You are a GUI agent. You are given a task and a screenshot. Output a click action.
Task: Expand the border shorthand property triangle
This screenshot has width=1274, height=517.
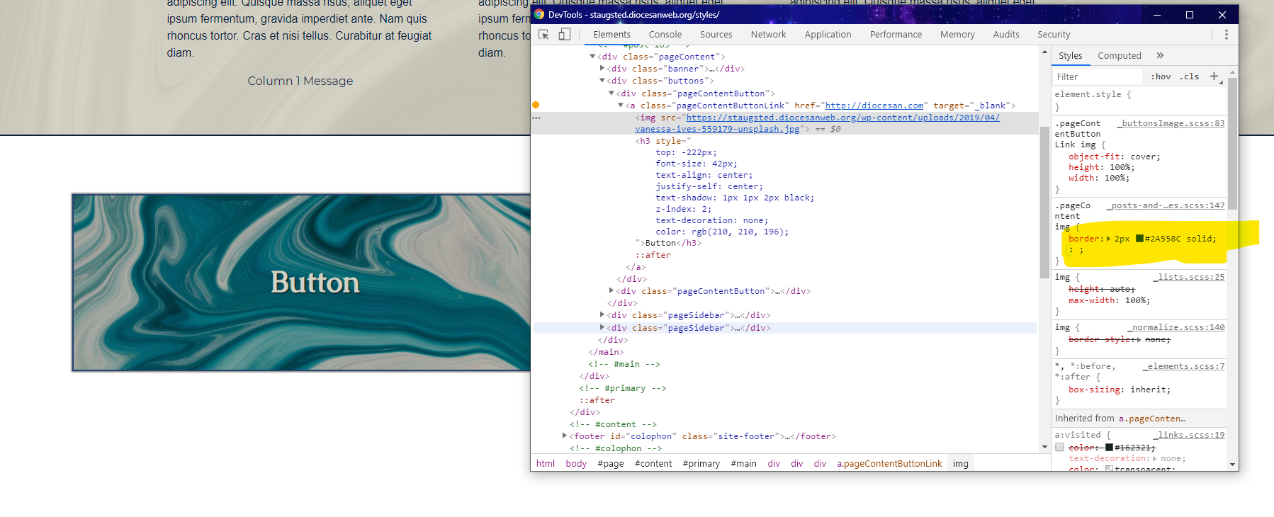1108,239
